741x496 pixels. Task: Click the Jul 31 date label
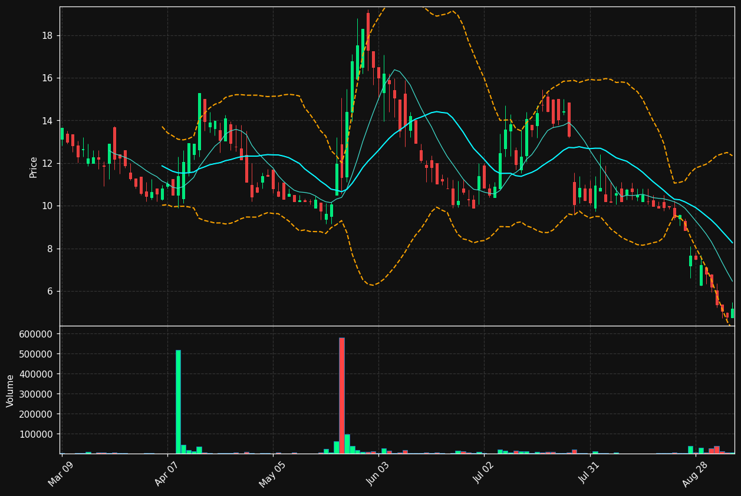589,474
